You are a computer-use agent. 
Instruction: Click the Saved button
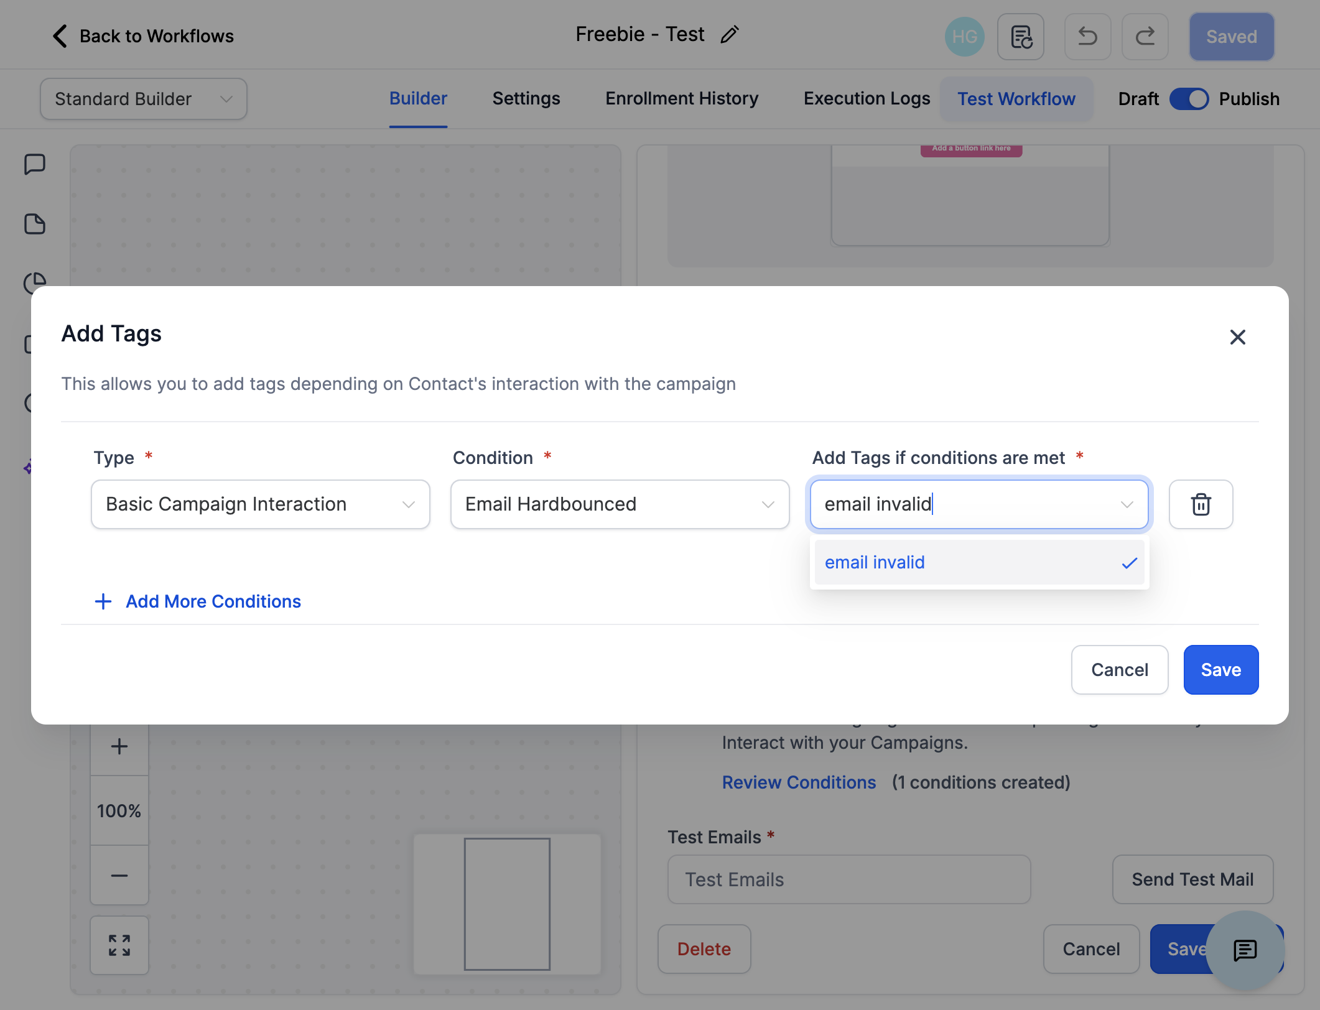1232,37
